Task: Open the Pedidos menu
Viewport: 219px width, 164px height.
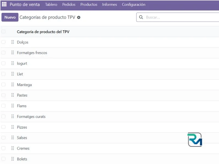Action: coord(69,5)
